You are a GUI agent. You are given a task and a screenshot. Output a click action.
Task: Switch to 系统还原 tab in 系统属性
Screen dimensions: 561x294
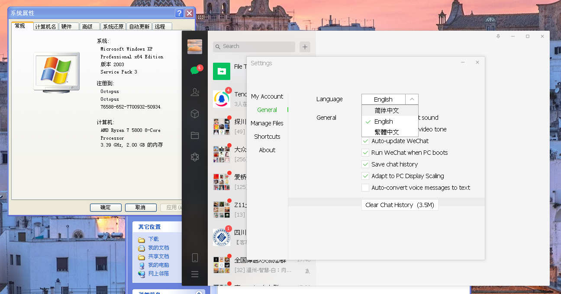tap(113, 26)
